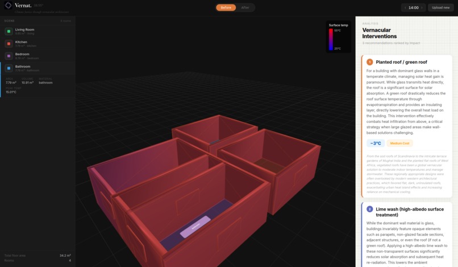Click the Surface temp gradient bar

pyautogui.click(x=331, y=39)
